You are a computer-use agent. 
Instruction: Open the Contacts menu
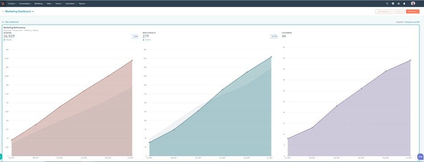pyautogui.click(x=12, y=4)
